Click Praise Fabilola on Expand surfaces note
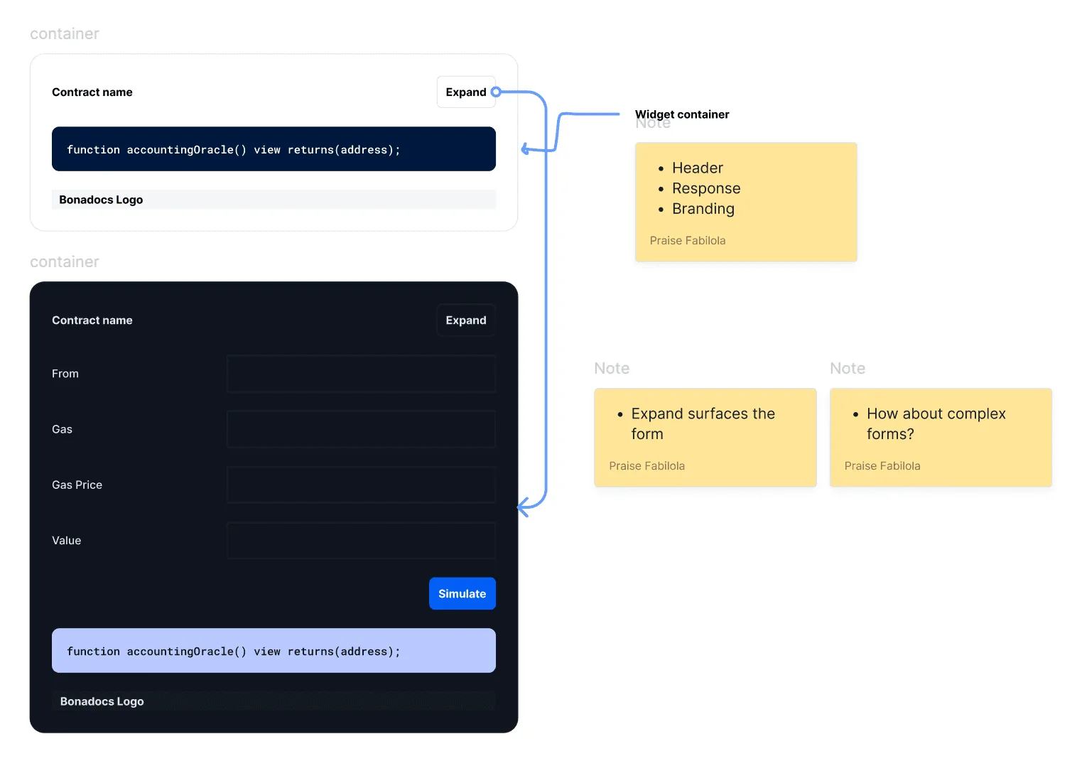 point(647,466)
